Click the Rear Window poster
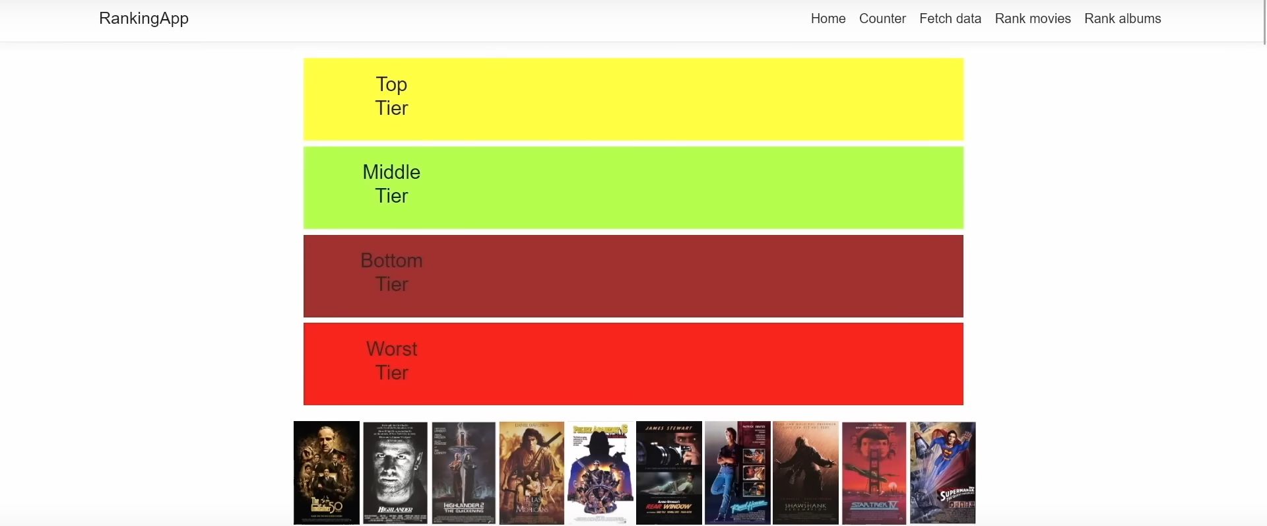 pyautogui.click(x=668, y=473)
